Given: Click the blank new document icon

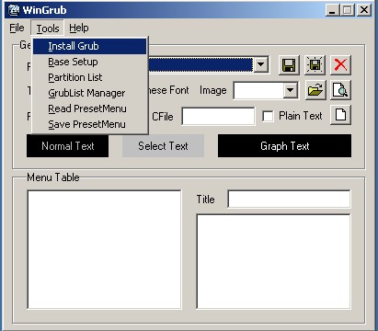Looking at the screenshot, I should click(340, 115).
